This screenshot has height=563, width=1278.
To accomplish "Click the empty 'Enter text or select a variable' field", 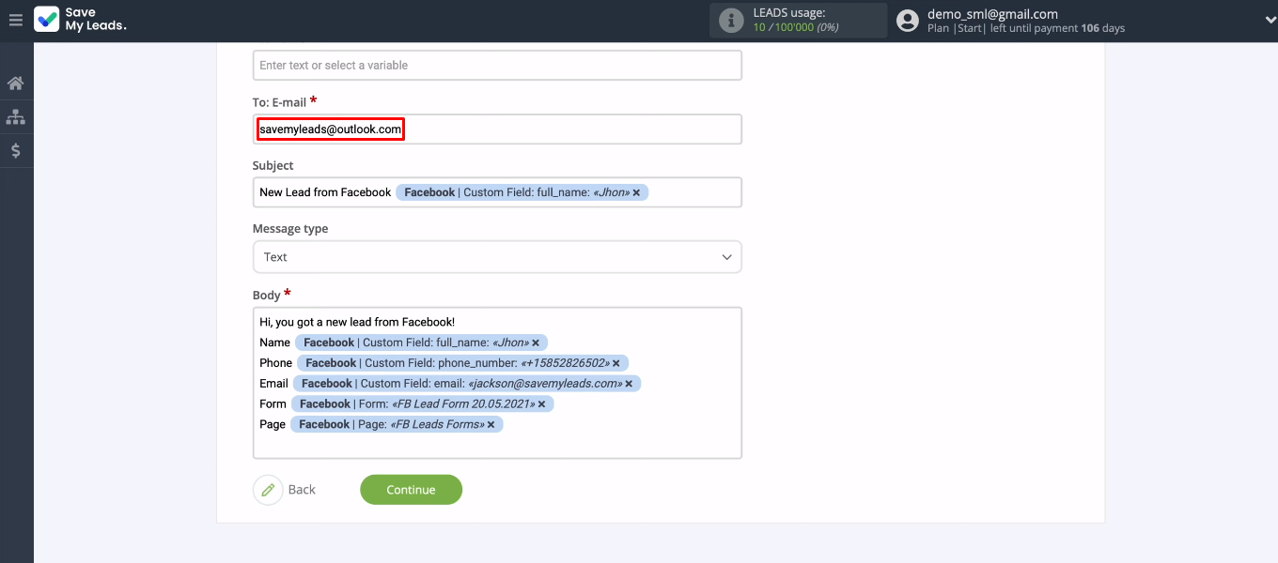I will pos(497,66).
